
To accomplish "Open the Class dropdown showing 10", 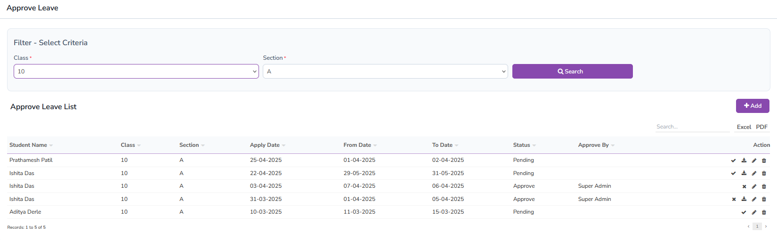I will point(136,72).
